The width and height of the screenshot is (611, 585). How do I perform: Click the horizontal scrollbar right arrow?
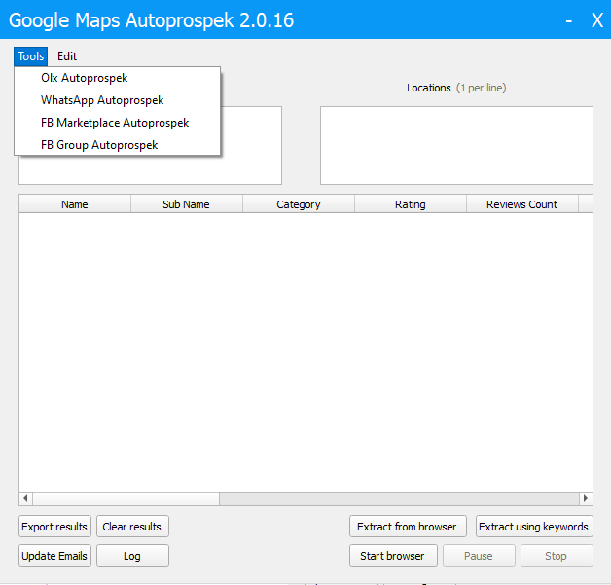pos(586,498)
